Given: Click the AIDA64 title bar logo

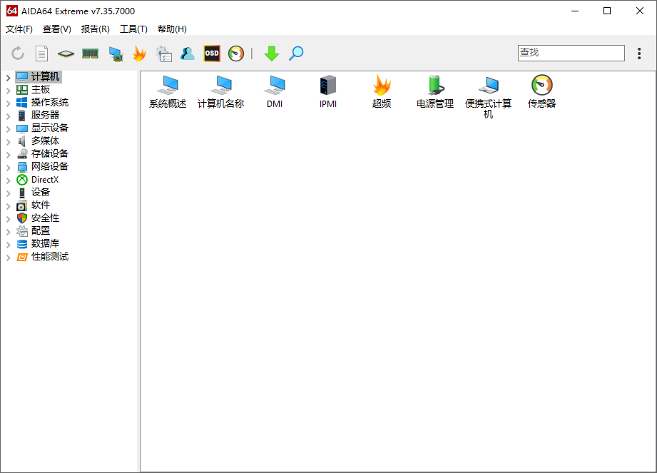Looking at the screenshot, I should pyautogui.click(x=12, y=11).
